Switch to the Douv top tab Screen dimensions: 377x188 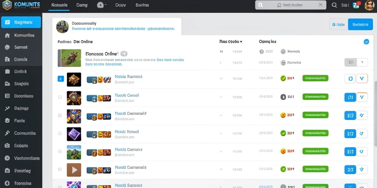pos(120,5)
